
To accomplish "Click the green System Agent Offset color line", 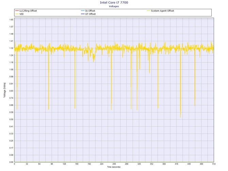I will (148, 11).
